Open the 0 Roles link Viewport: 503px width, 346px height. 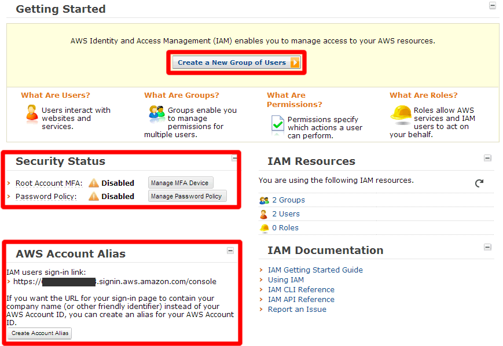[x=285, y=227]
